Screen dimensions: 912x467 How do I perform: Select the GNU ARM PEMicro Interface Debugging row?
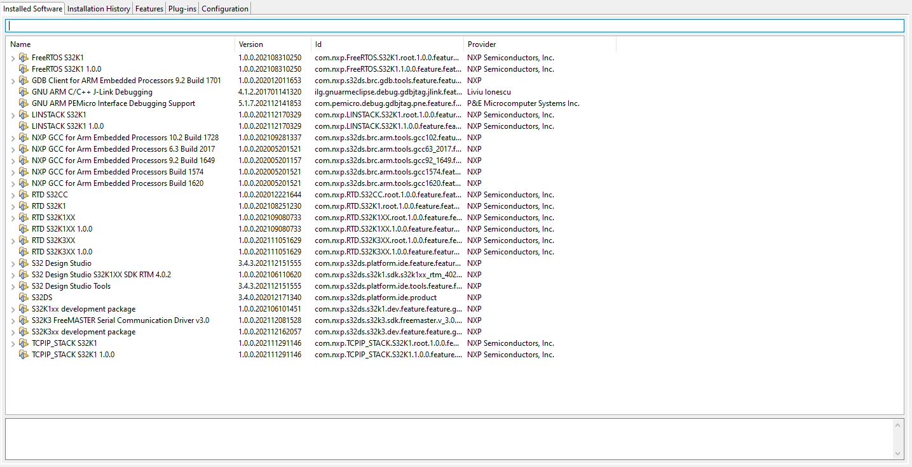click(x=113, y=103)
